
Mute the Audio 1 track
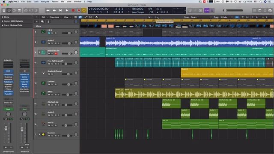49,43
